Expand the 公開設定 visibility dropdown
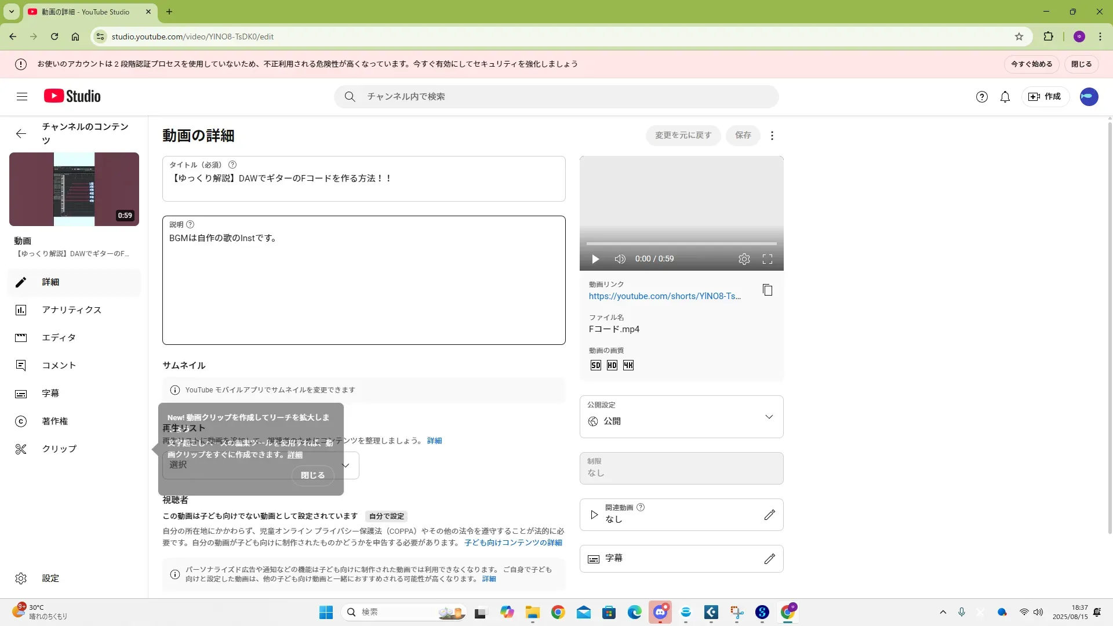The height and width of the screenshot is (626, 1113). click(x=769, y=417)
